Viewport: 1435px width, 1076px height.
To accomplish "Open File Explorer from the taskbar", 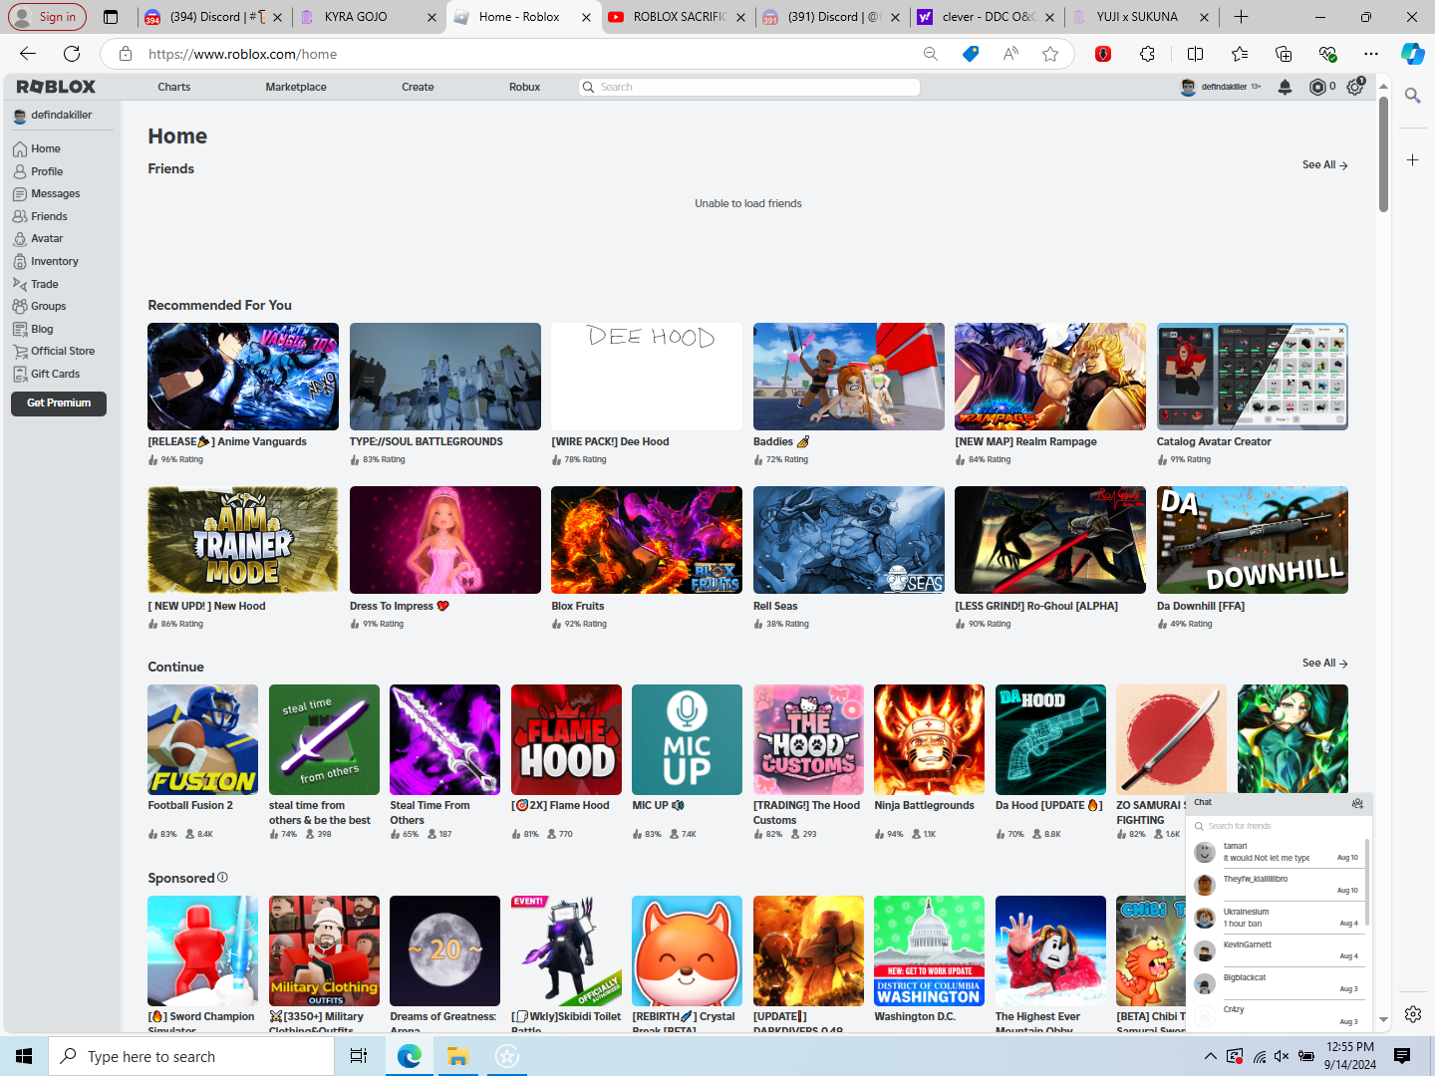I will point(457,1056).
